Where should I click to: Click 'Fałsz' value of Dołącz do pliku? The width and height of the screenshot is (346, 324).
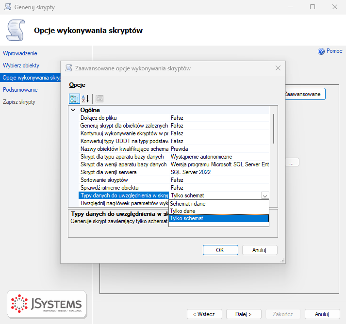(x=219, y=118)
